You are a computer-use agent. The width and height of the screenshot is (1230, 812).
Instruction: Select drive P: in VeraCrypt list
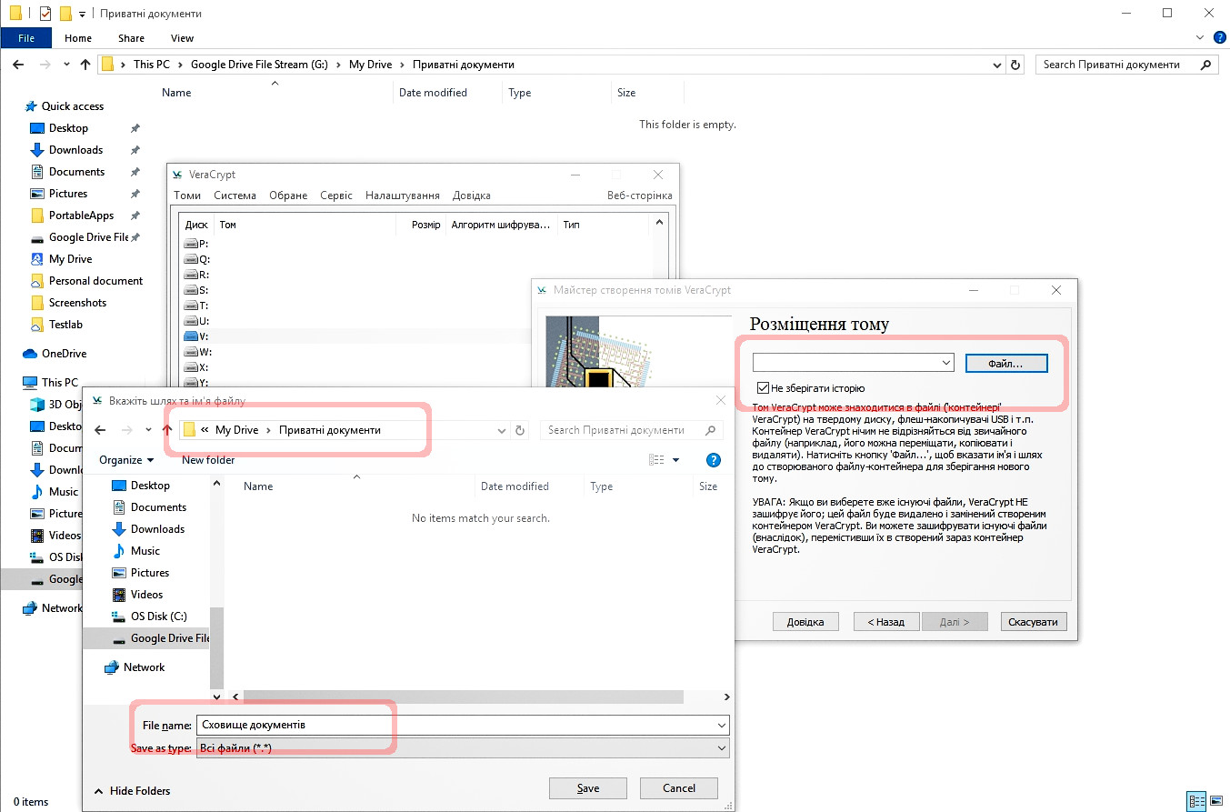coord(196,244)
